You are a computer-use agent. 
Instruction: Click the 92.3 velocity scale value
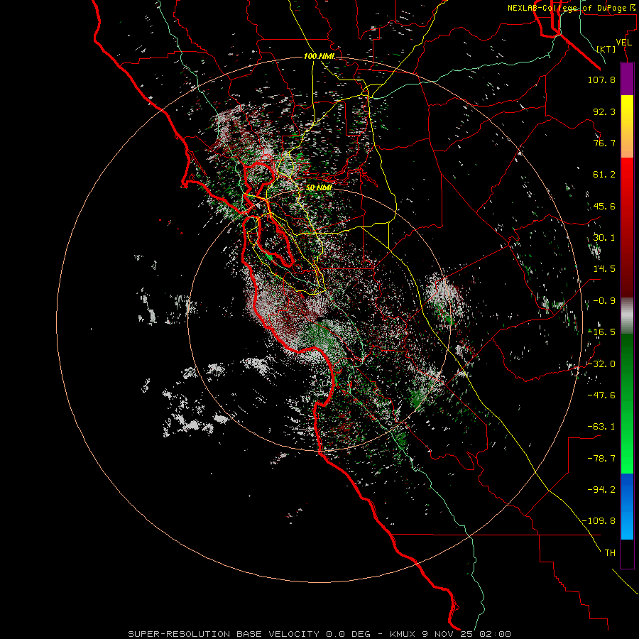[x=604, y=111]
